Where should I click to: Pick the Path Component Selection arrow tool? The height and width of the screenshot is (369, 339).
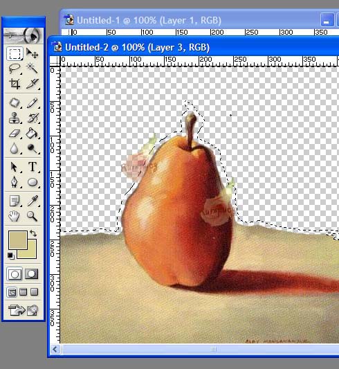pos(15,167)
